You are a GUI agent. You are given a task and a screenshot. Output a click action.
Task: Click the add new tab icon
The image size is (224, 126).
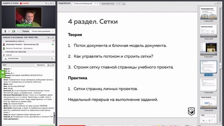(x=124, y=4)
